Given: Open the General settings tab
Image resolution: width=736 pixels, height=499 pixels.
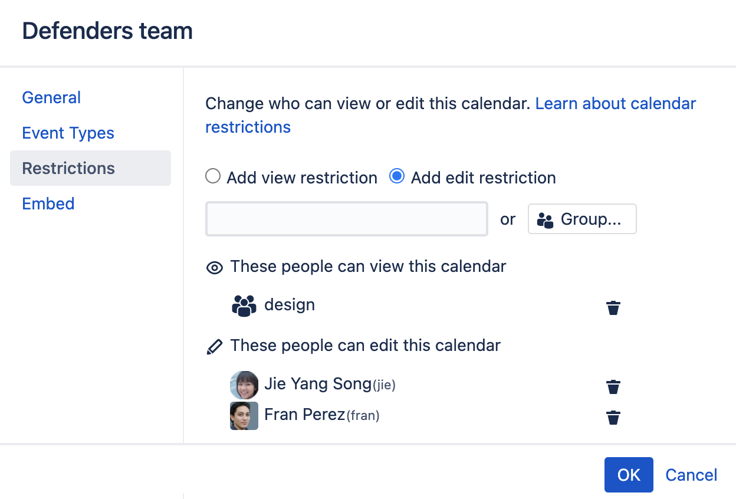Looking at the screenshot, I should tap(51, 97).
